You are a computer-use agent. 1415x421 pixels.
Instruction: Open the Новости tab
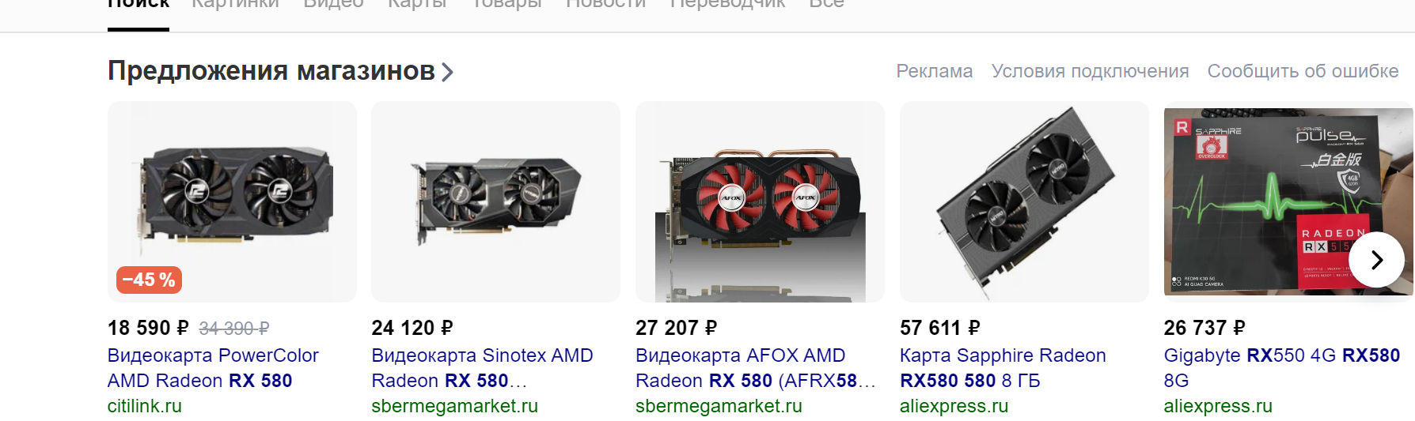click(x=605, y=5)
